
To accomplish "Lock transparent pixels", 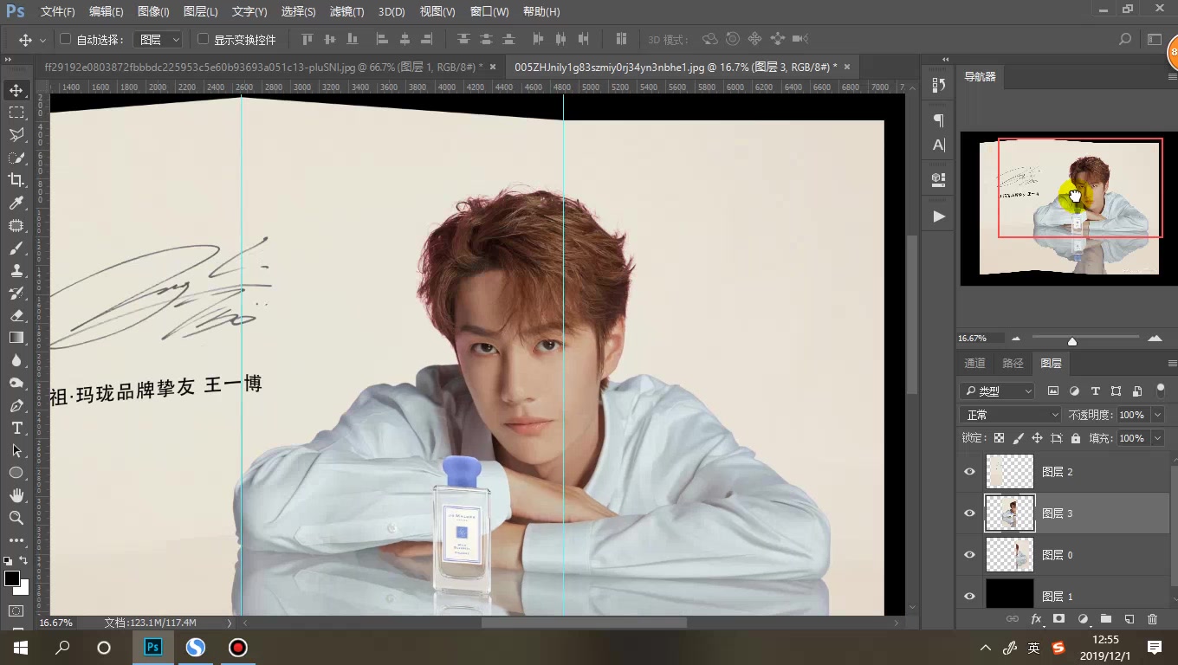I will pos(999,438).
